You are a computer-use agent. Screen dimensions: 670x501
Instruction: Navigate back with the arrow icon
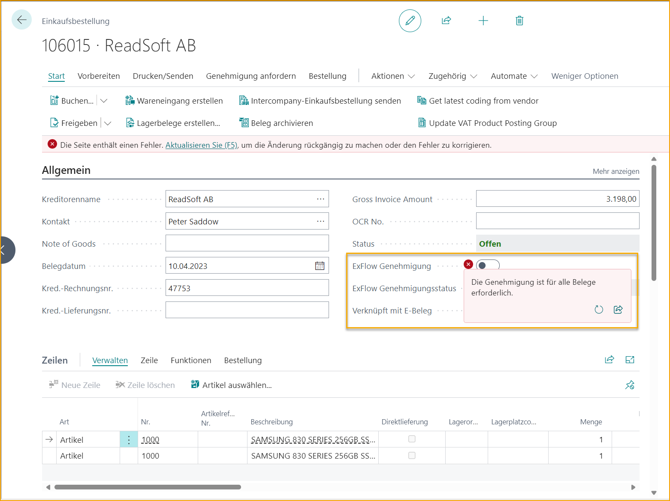[21, 19]
